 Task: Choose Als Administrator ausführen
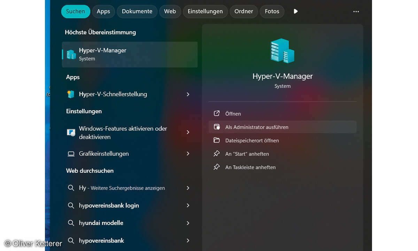point(282,127)
